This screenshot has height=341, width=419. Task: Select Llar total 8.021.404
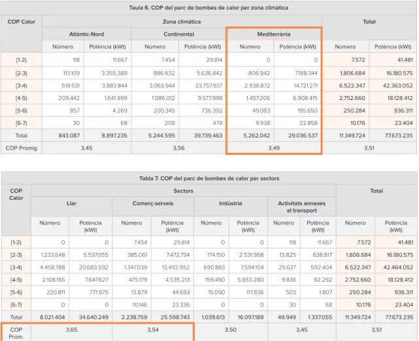52,317
